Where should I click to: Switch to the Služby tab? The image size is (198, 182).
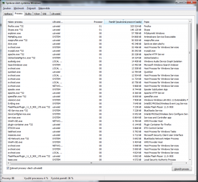pyautogui.click(x=28, y=14)
